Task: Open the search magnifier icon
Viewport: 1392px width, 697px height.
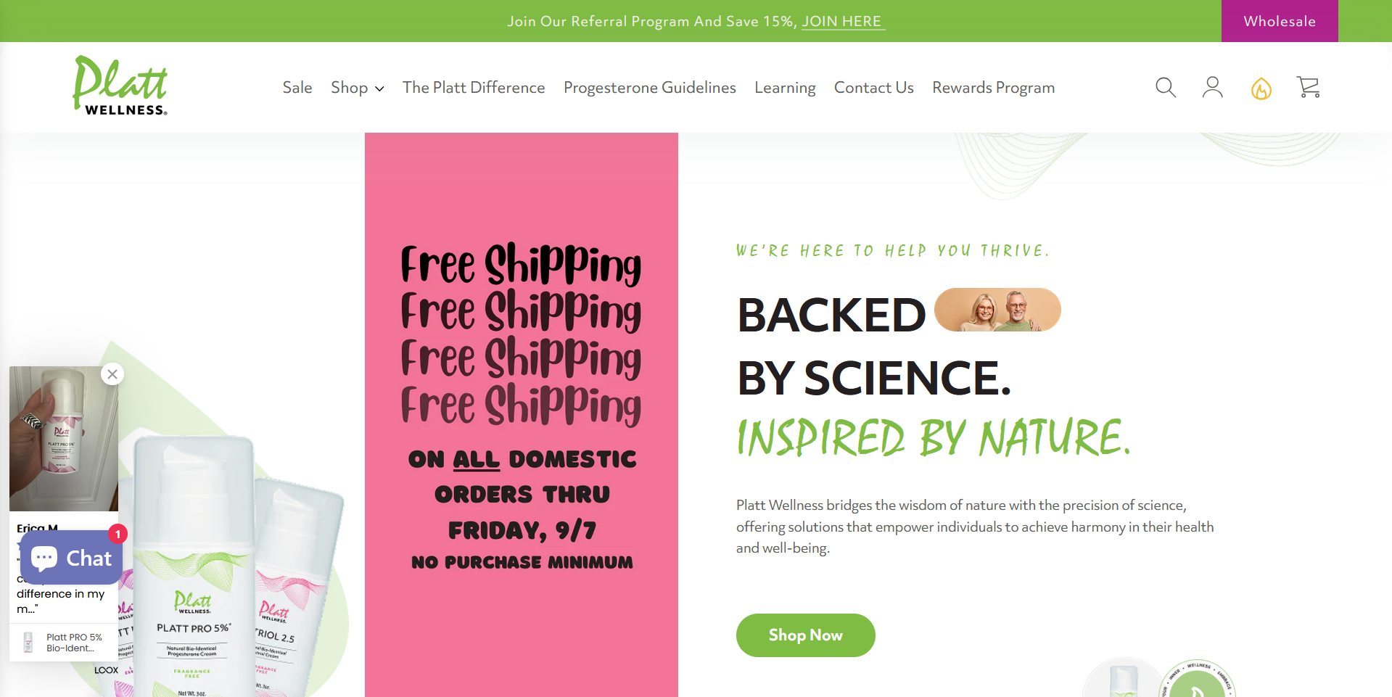Action: tap(1165, 88)
